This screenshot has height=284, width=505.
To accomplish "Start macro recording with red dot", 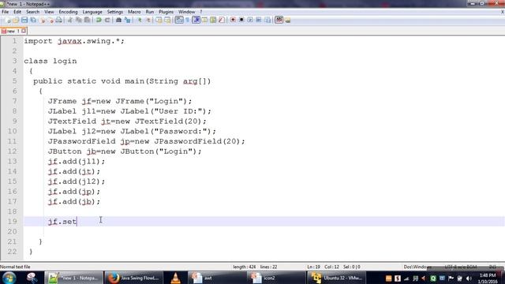I will 233,20.
